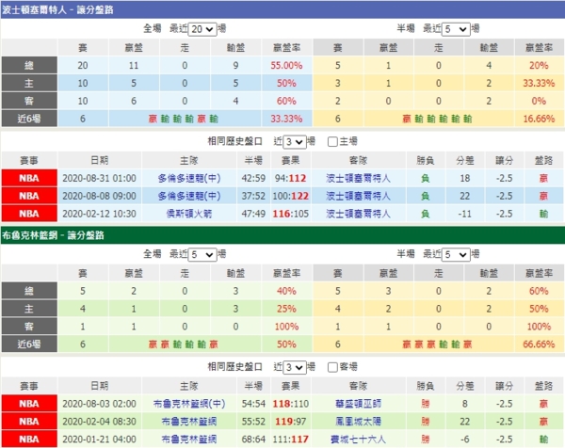Select the 近6場 row label in Celtics table
Viewport: 565px width, 448px height.
(29, 119)
